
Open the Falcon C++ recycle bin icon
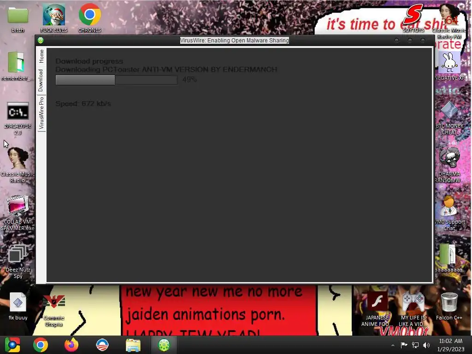(x=449, y=307)
